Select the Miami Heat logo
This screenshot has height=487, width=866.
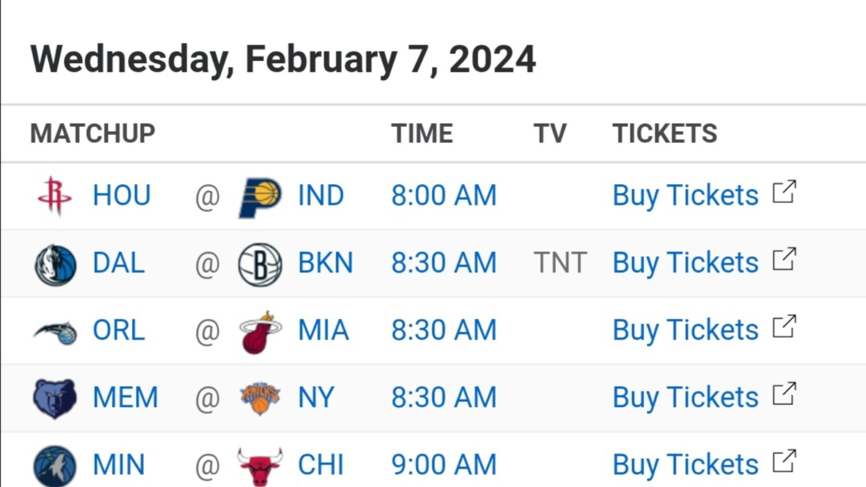coord(260,332)
